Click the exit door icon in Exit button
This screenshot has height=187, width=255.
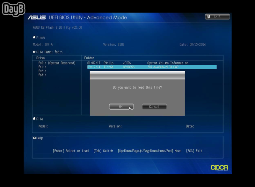(x=209, y=17)
